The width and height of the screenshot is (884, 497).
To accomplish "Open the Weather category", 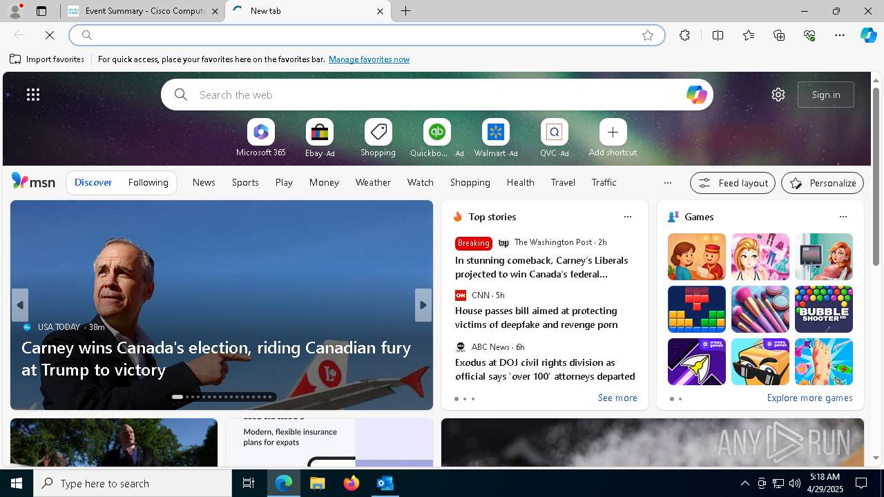I will tap(373, 182).
